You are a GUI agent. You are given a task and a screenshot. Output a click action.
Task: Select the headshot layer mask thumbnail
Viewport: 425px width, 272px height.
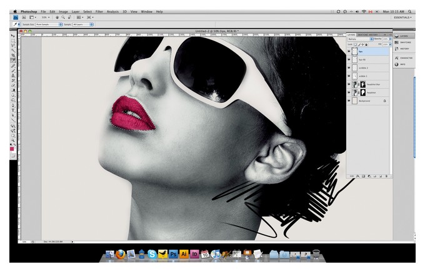(362, 92)
